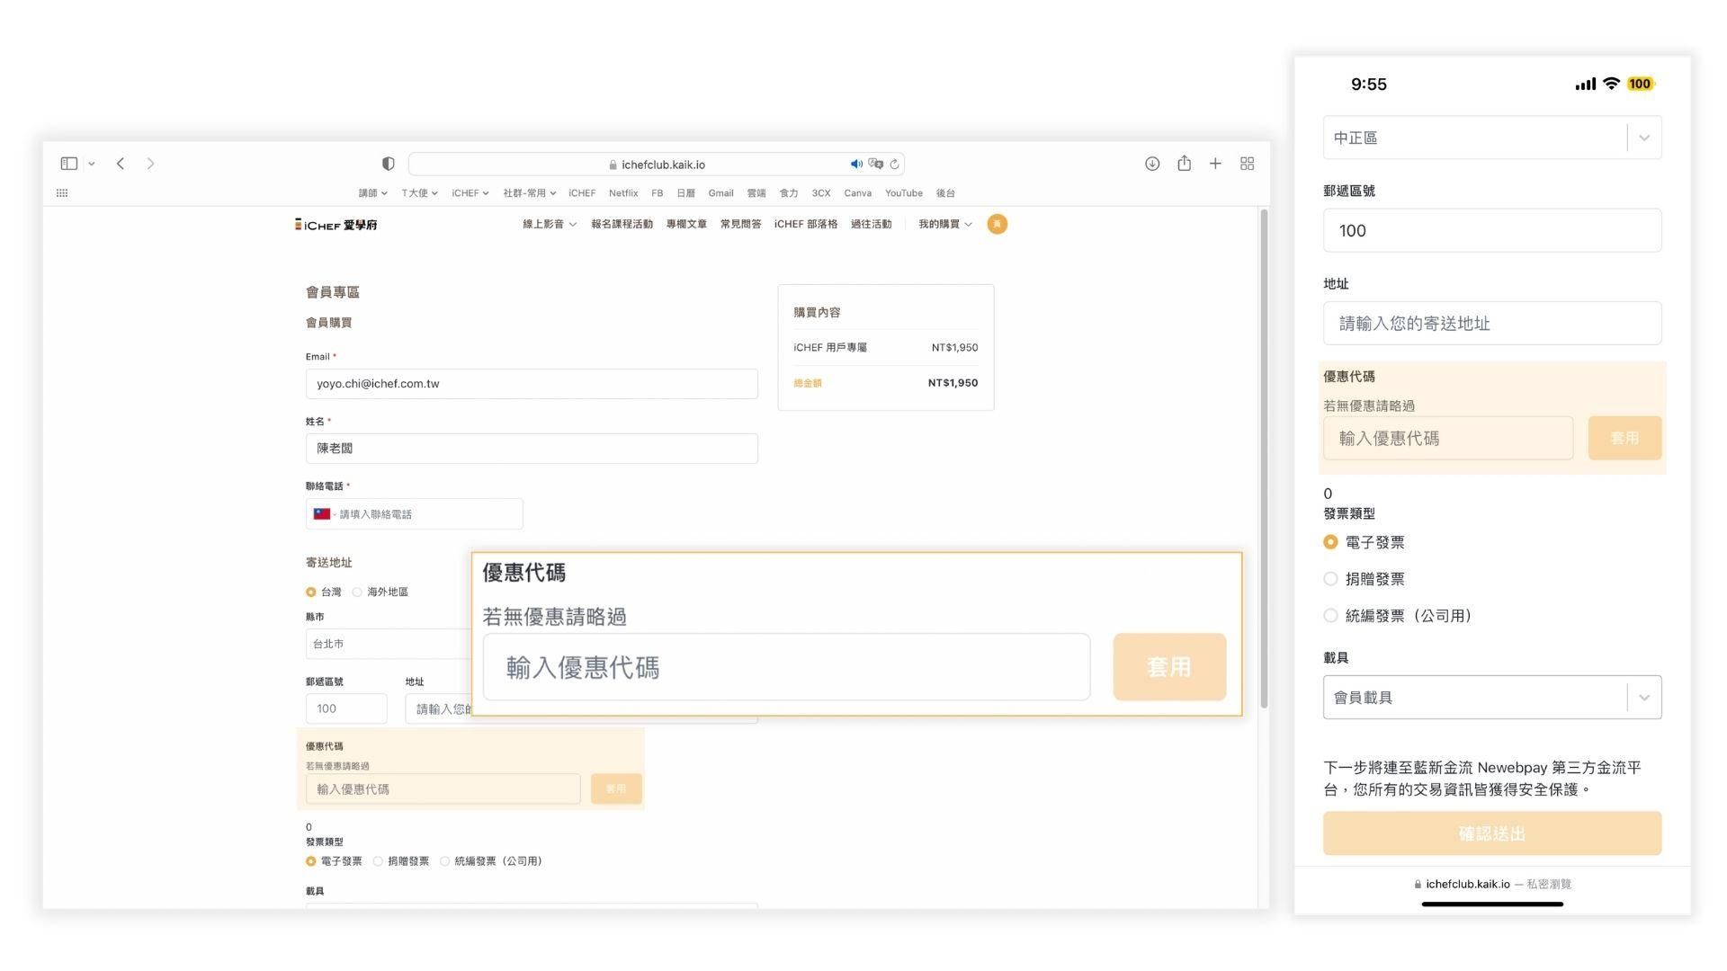Click the orange user avatar icon
The height and width of the screenshot is (971, 1727).
[x=997, y=224]
